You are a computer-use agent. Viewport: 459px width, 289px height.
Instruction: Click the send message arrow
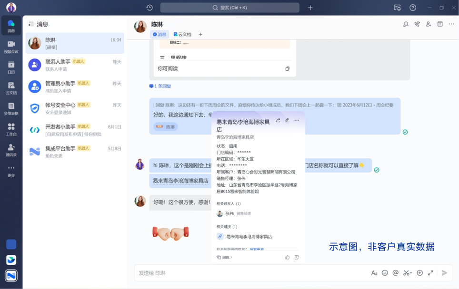click(x=444, y=273)
